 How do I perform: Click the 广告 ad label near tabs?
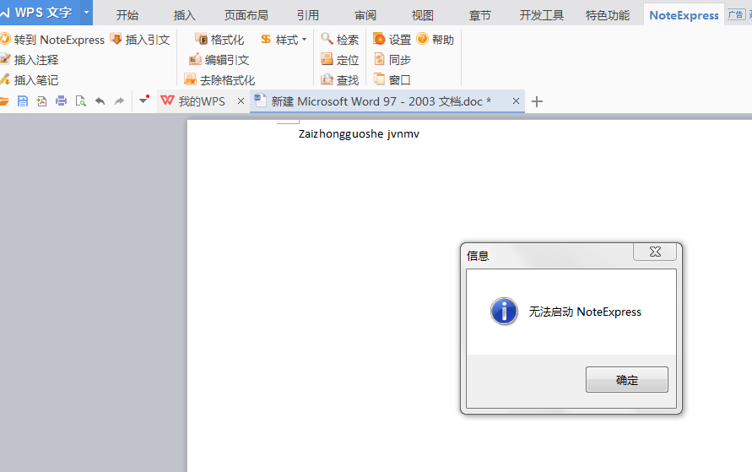click(x=736, y=15)
